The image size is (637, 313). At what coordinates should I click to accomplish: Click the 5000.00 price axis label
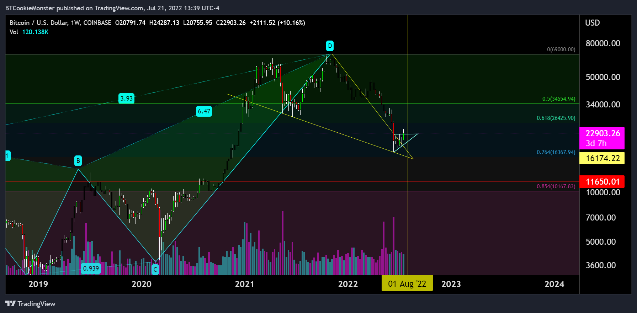tap(601, 242)
